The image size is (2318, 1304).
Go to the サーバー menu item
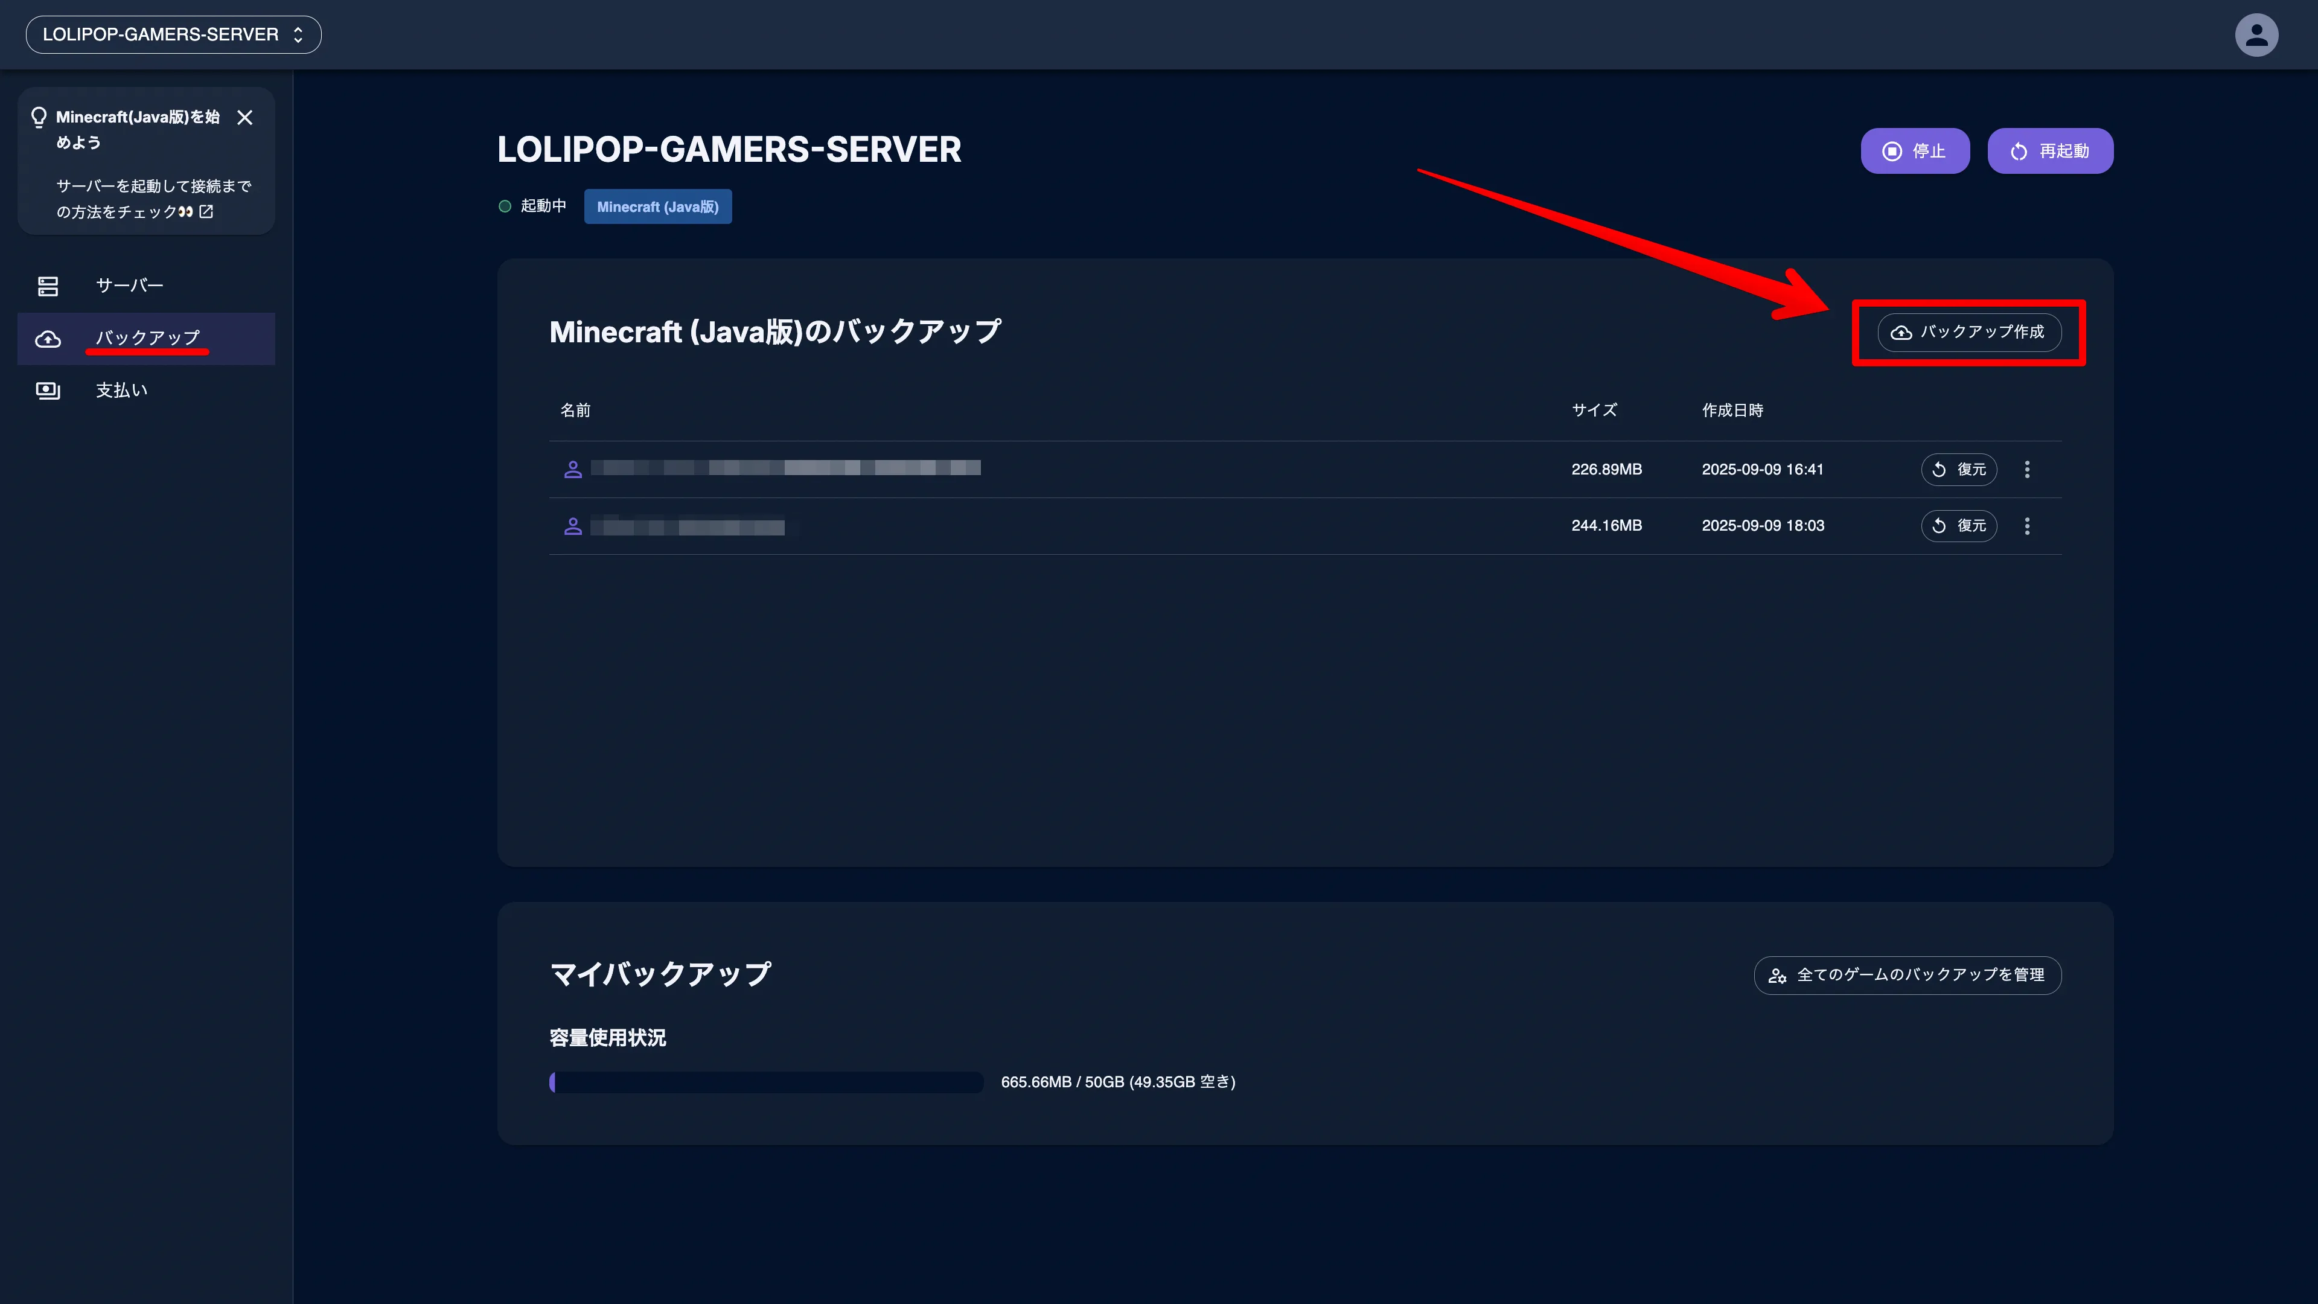coord(130,286)
